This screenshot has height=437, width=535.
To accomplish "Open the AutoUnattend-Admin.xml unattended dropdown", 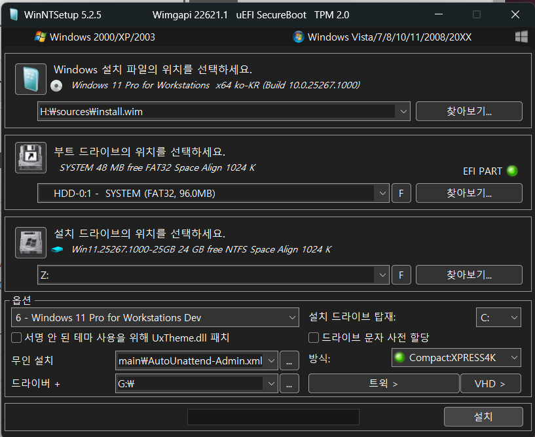I will [271, 360].
